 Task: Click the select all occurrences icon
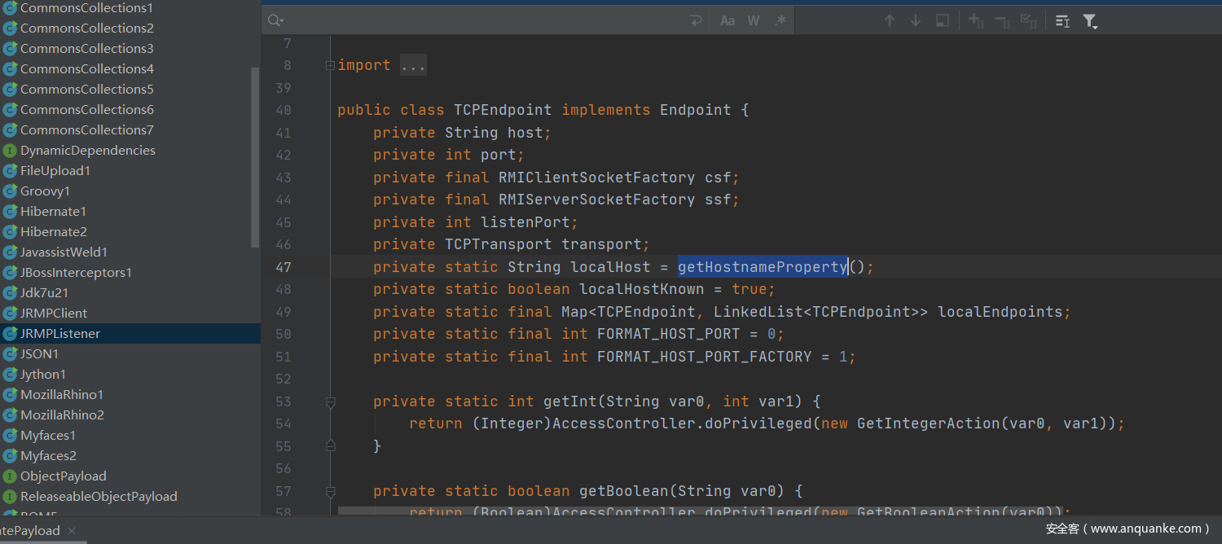[x=1028, y=21]
